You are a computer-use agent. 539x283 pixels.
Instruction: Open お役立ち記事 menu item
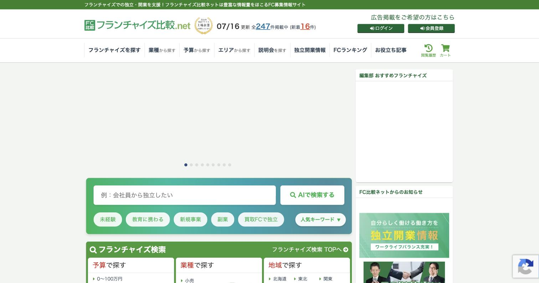point(391,50)
